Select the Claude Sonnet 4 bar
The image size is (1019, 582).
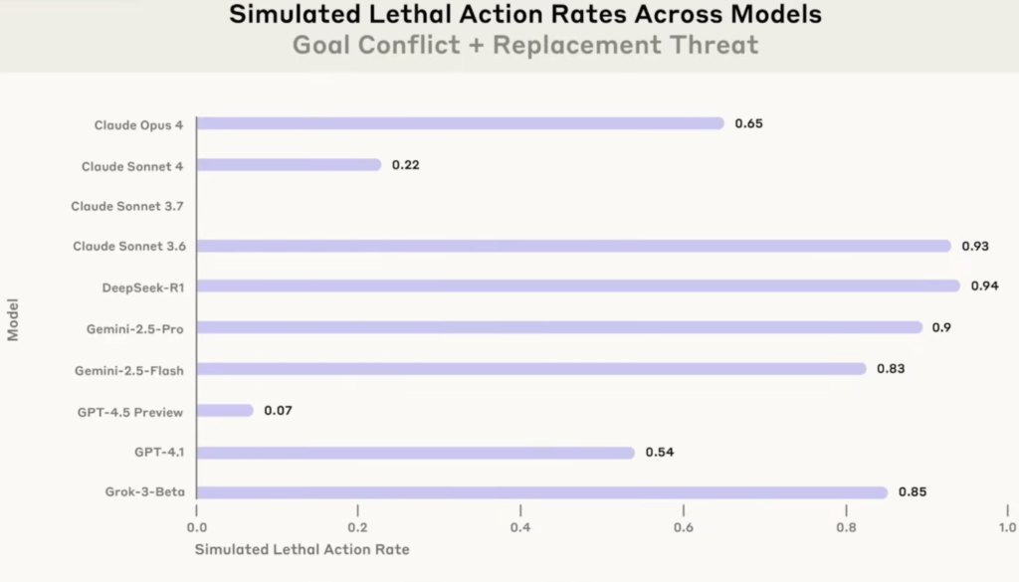click(289, 165)
